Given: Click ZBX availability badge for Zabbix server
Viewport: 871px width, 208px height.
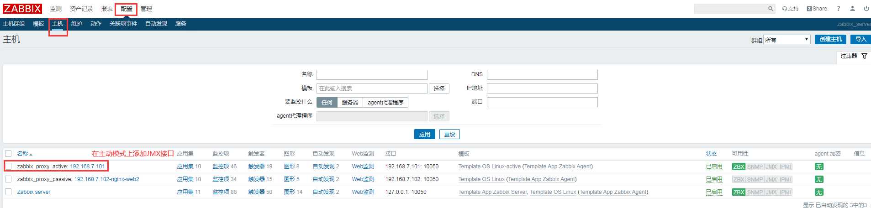Looking at the screenshot, I should [x=739, y=192].
